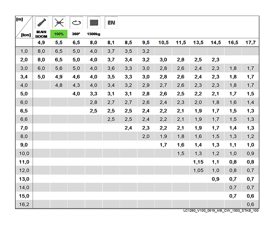Click the cell showing 1,15 tons
274x227 pixels.
tap(198, 162)
